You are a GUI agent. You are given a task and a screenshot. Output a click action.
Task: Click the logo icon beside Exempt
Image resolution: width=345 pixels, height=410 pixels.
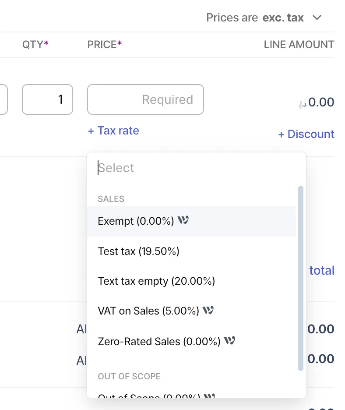[183, 220]
